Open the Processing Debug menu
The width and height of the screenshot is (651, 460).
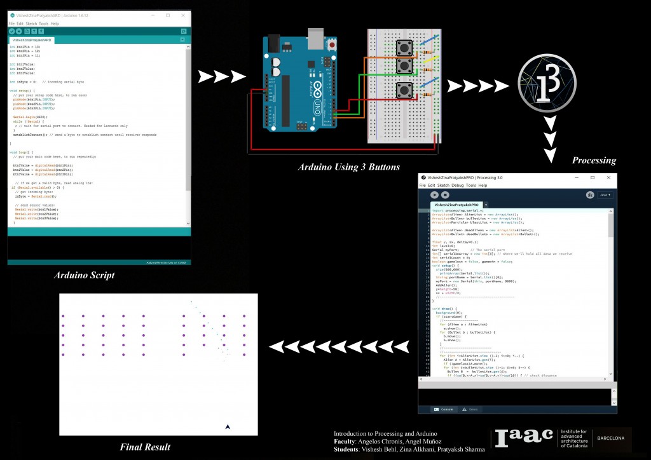coord(458,186)
